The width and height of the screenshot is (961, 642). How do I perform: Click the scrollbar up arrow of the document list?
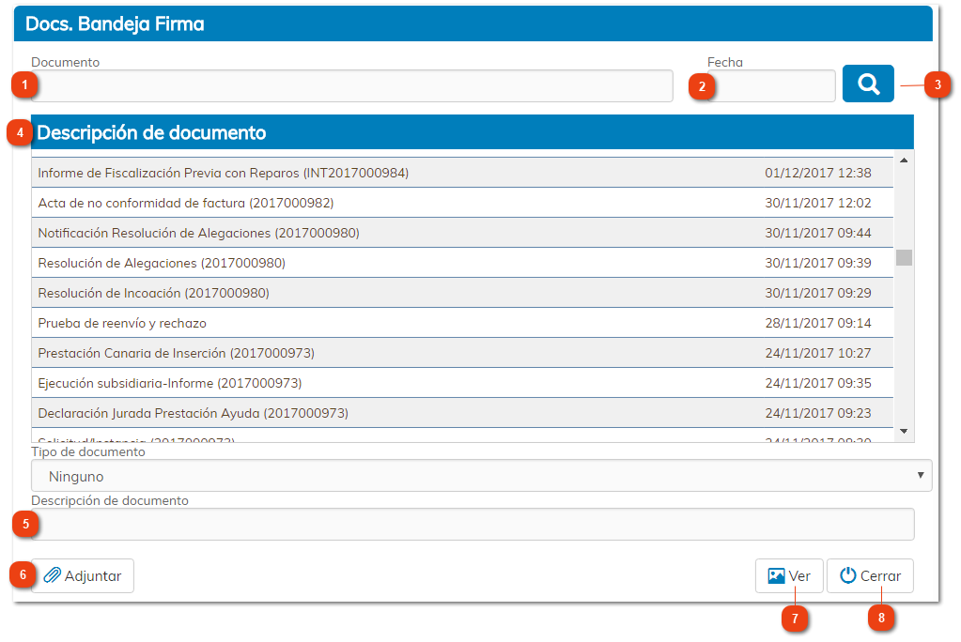[902, 160]
